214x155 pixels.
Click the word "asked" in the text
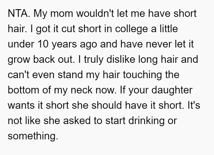77,121
